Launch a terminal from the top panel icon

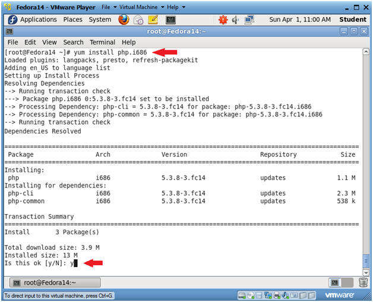coord(170,20)
